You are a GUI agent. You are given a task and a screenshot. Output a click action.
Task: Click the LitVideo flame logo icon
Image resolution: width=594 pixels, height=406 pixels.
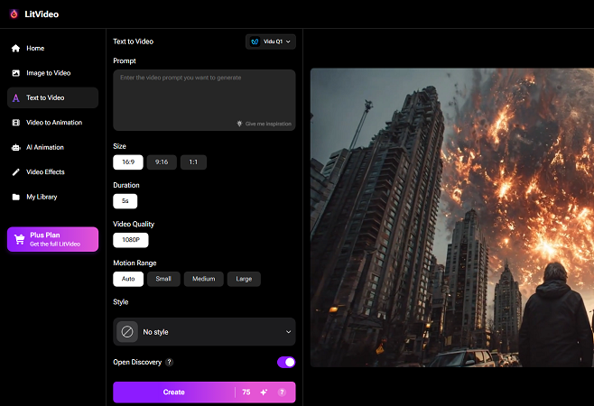pyautogui.click(x=13, y=13)
